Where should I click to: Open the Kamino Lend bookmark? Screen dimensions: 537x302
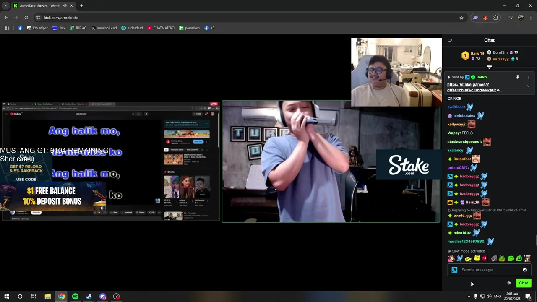[x=104, y=28]
